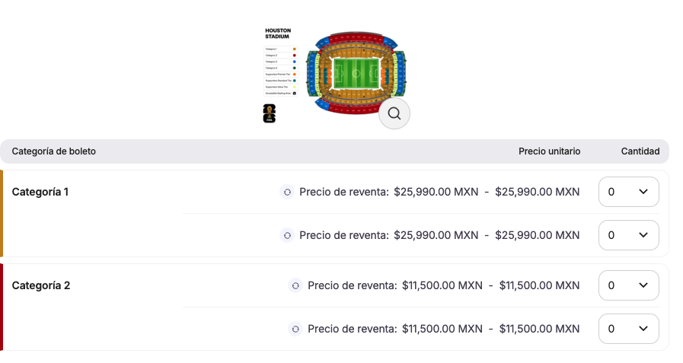Expand quantity selector for second Categoría 2 listing
The width and height of the screenshot is (683, 363).
click(x=629, y=330)
